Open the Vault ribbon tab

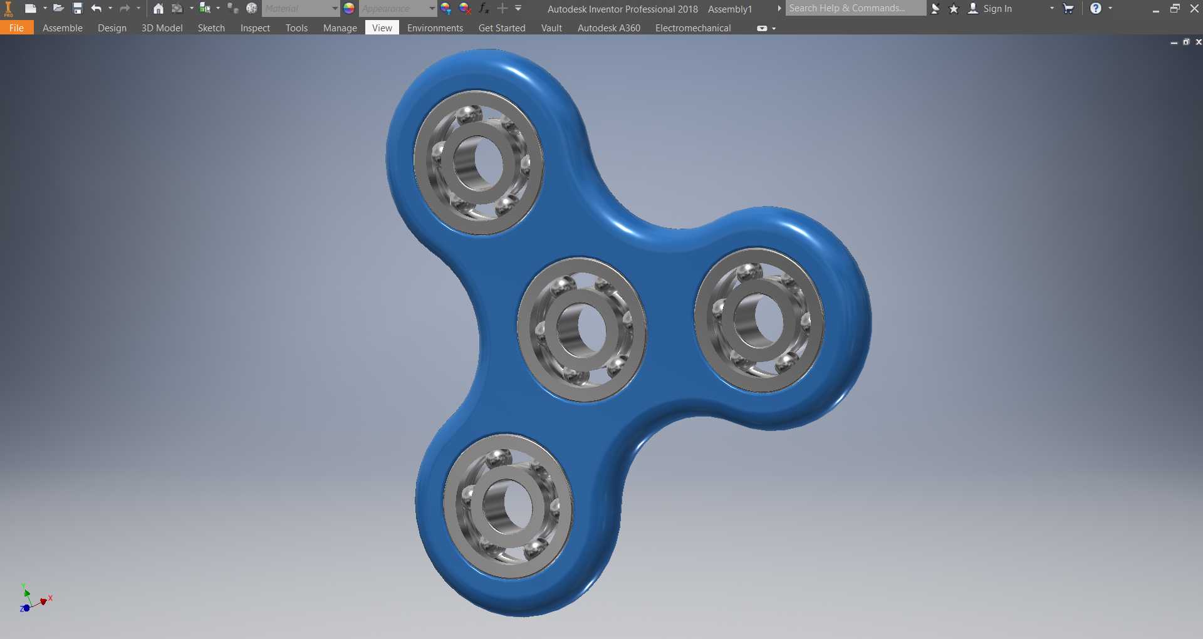551,28
